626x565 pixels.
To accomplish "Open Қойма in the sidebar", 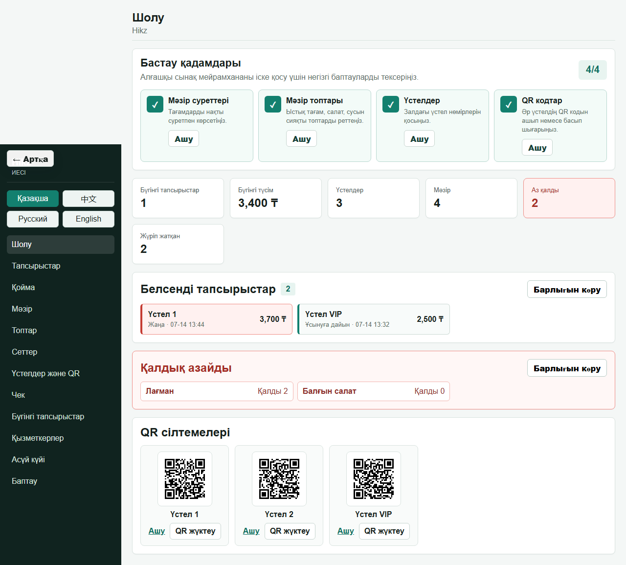I will [61, 288].
